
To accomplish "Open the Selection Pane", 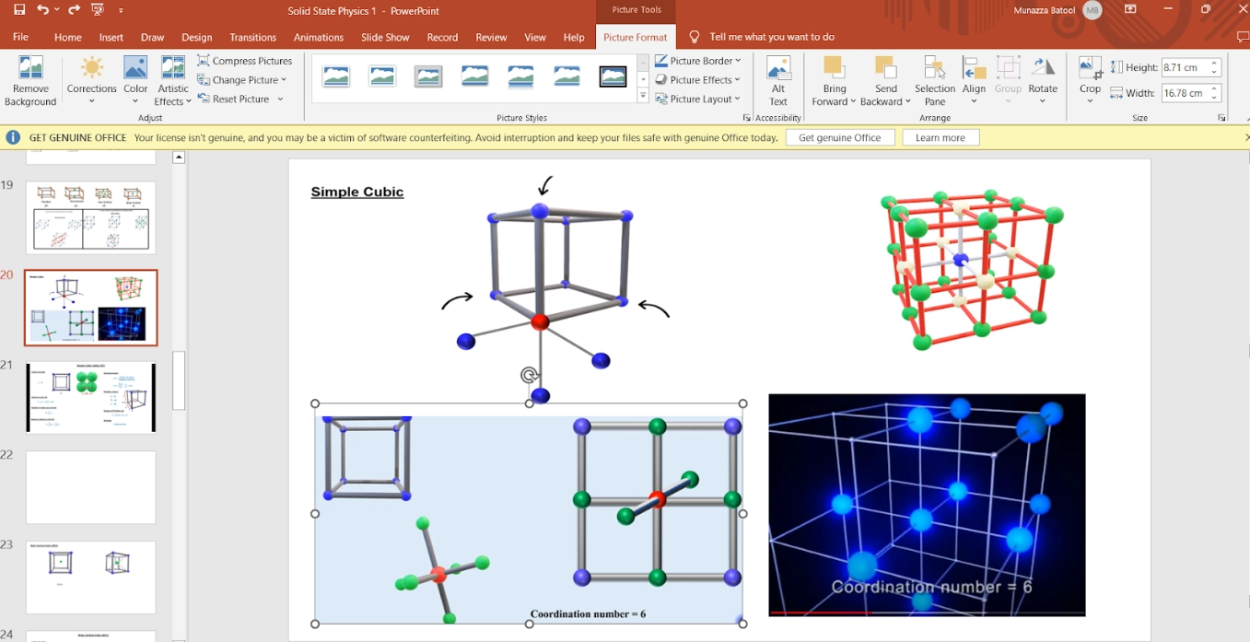I will (x=935, y=82).
